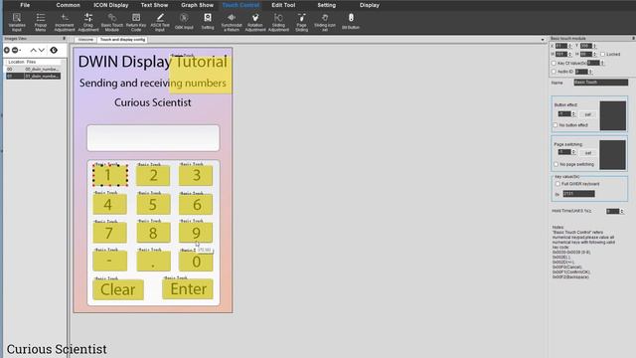Open the Edit Tool ribbon tab
This screenshot has width=636, height=358.
tap(283, 5)
